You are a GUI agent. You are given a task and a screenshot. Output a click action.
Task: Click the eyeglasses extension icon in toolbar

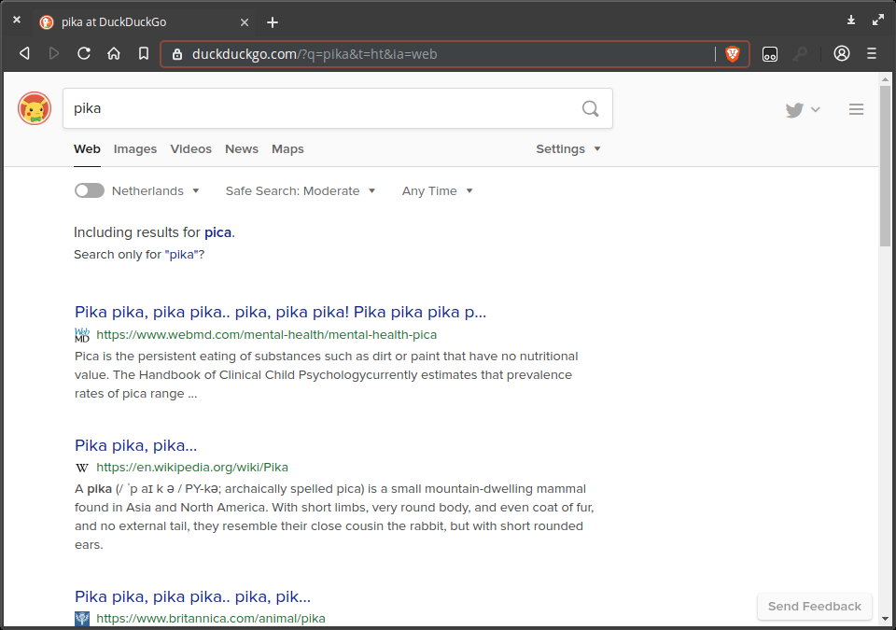[x=770, y=54]
